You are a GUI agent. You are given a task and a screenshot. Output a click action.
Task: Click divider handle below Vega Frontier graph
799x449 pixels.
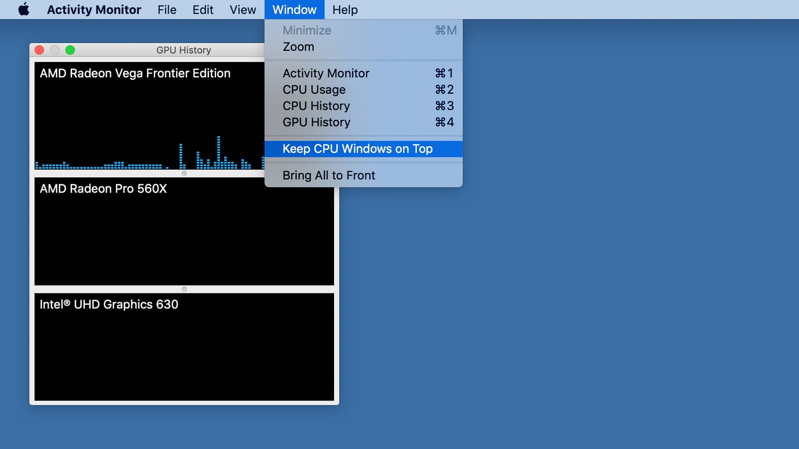[x=184, y=174]
